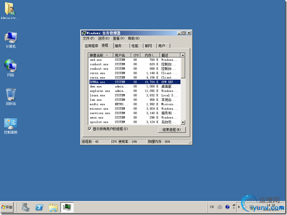Click the CH language indicator in the tray
287x215 pixels.
212,207
